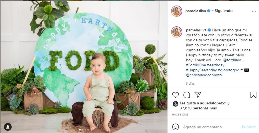
Task: Click pamelasilva avatar beside the caption
Action: 177,32
